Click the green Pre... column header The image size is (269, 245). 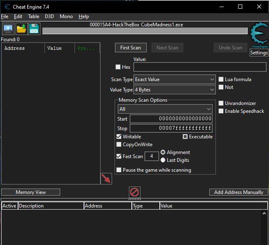pyautogui.click(x=87, y=48)
